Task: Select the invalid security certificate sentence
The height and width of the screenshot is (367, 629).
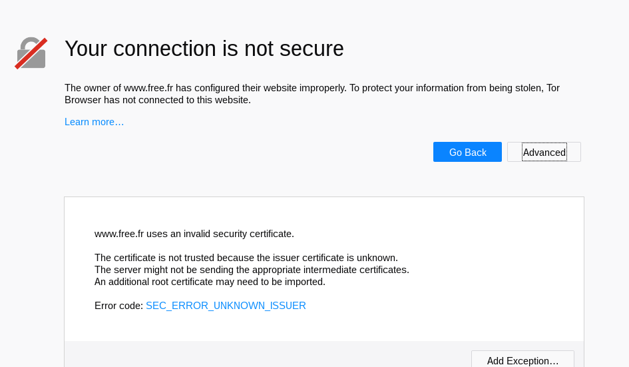Action: point(194,234)
